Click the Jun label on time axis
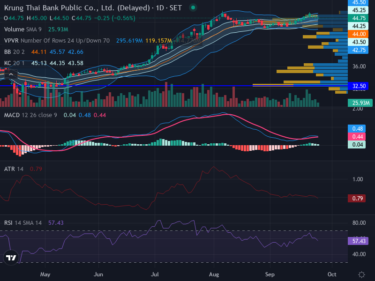Image resolution: width=375 pixels, height=281 pixels. (x=98, y=274)
